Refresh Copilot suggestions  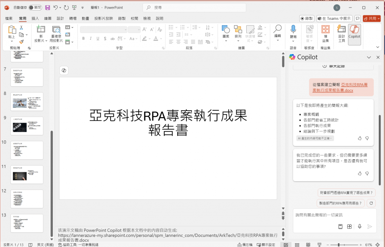click(371, 203)
